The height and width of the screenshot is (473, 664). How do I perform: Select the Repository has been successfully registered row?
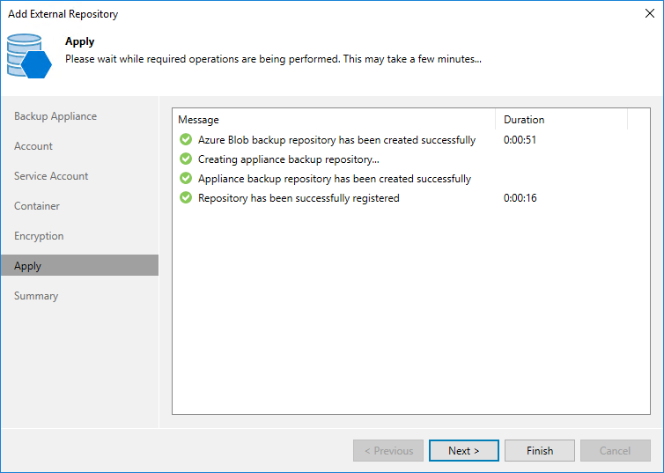[410, 198]
